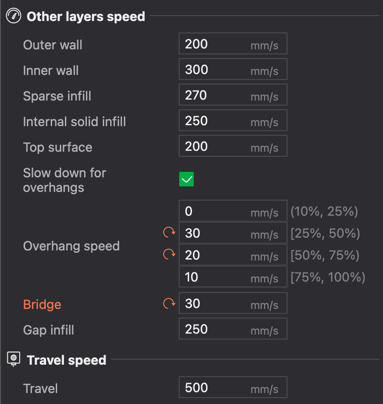
Task: Revert the [25%, 50%) overhang speed value
Action: pos(169,233)
